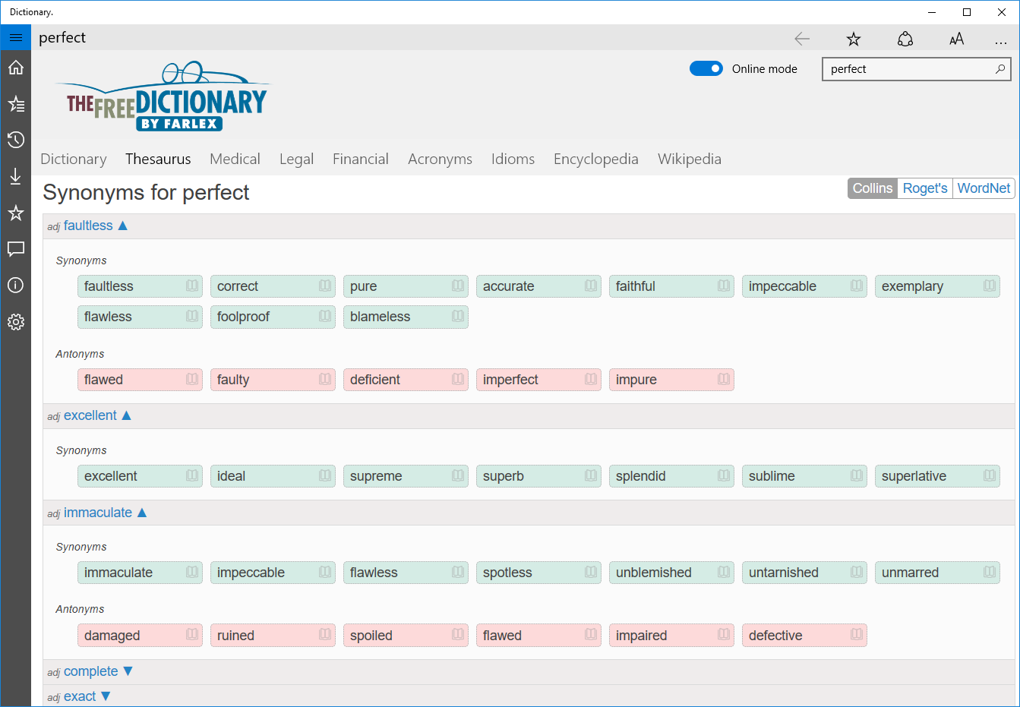The height and width of the screenshot is (707, 1020).
Task: Adjust text size with the AA icon
Action: (x=956, y=38)
